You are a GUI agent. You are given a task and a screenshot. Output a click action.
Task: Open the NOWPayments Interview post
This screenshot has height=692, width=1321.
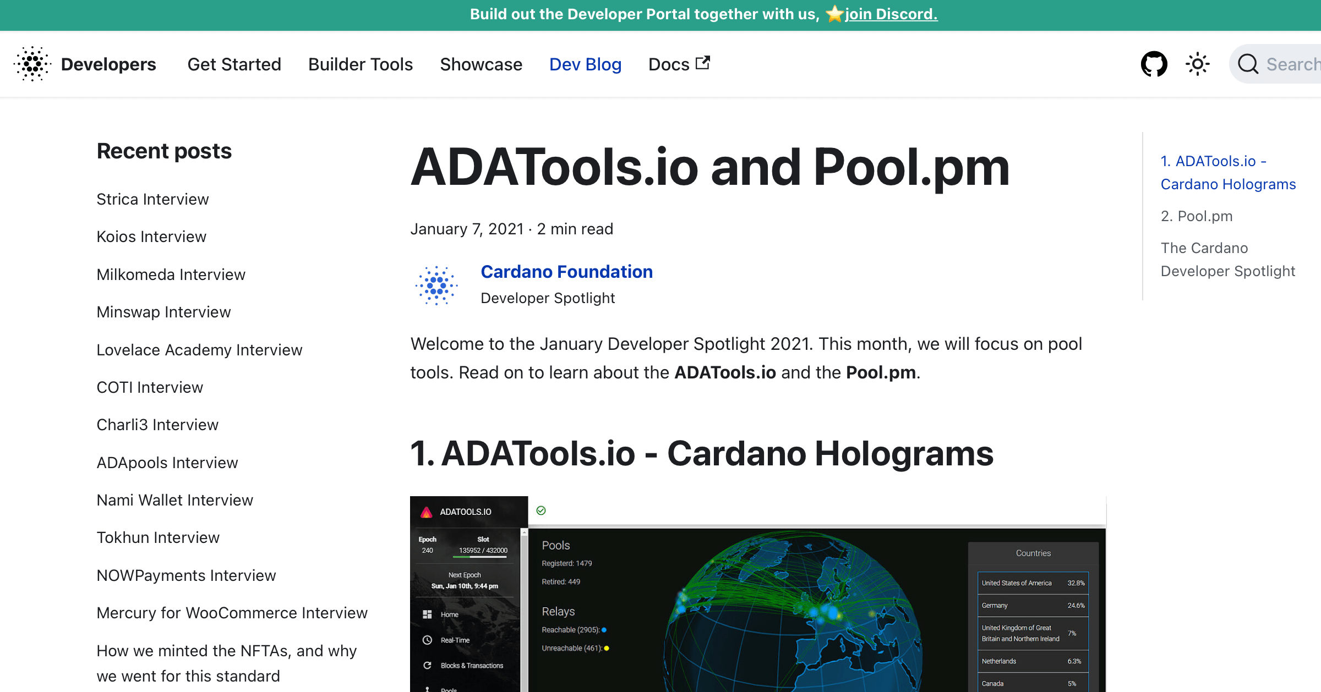click(x=186, y=575)
